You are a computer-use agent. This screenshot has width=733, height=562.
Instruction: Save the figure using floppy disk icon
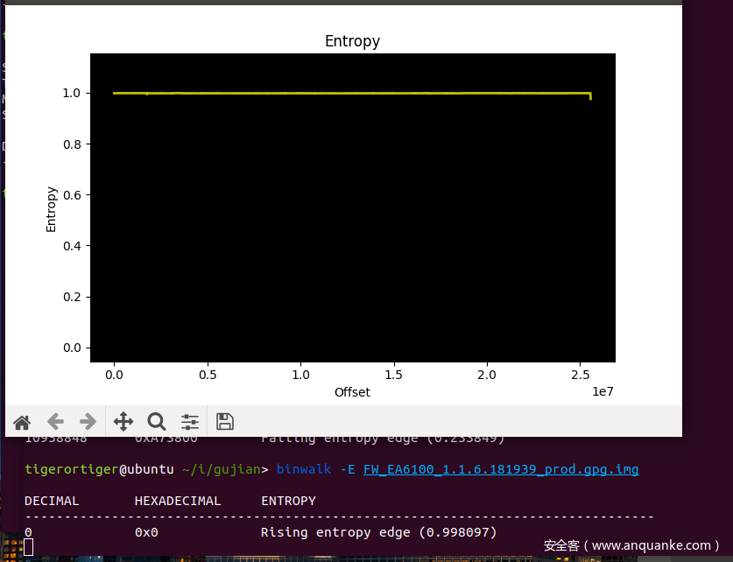pyautogui.click(x=225, y=422)
